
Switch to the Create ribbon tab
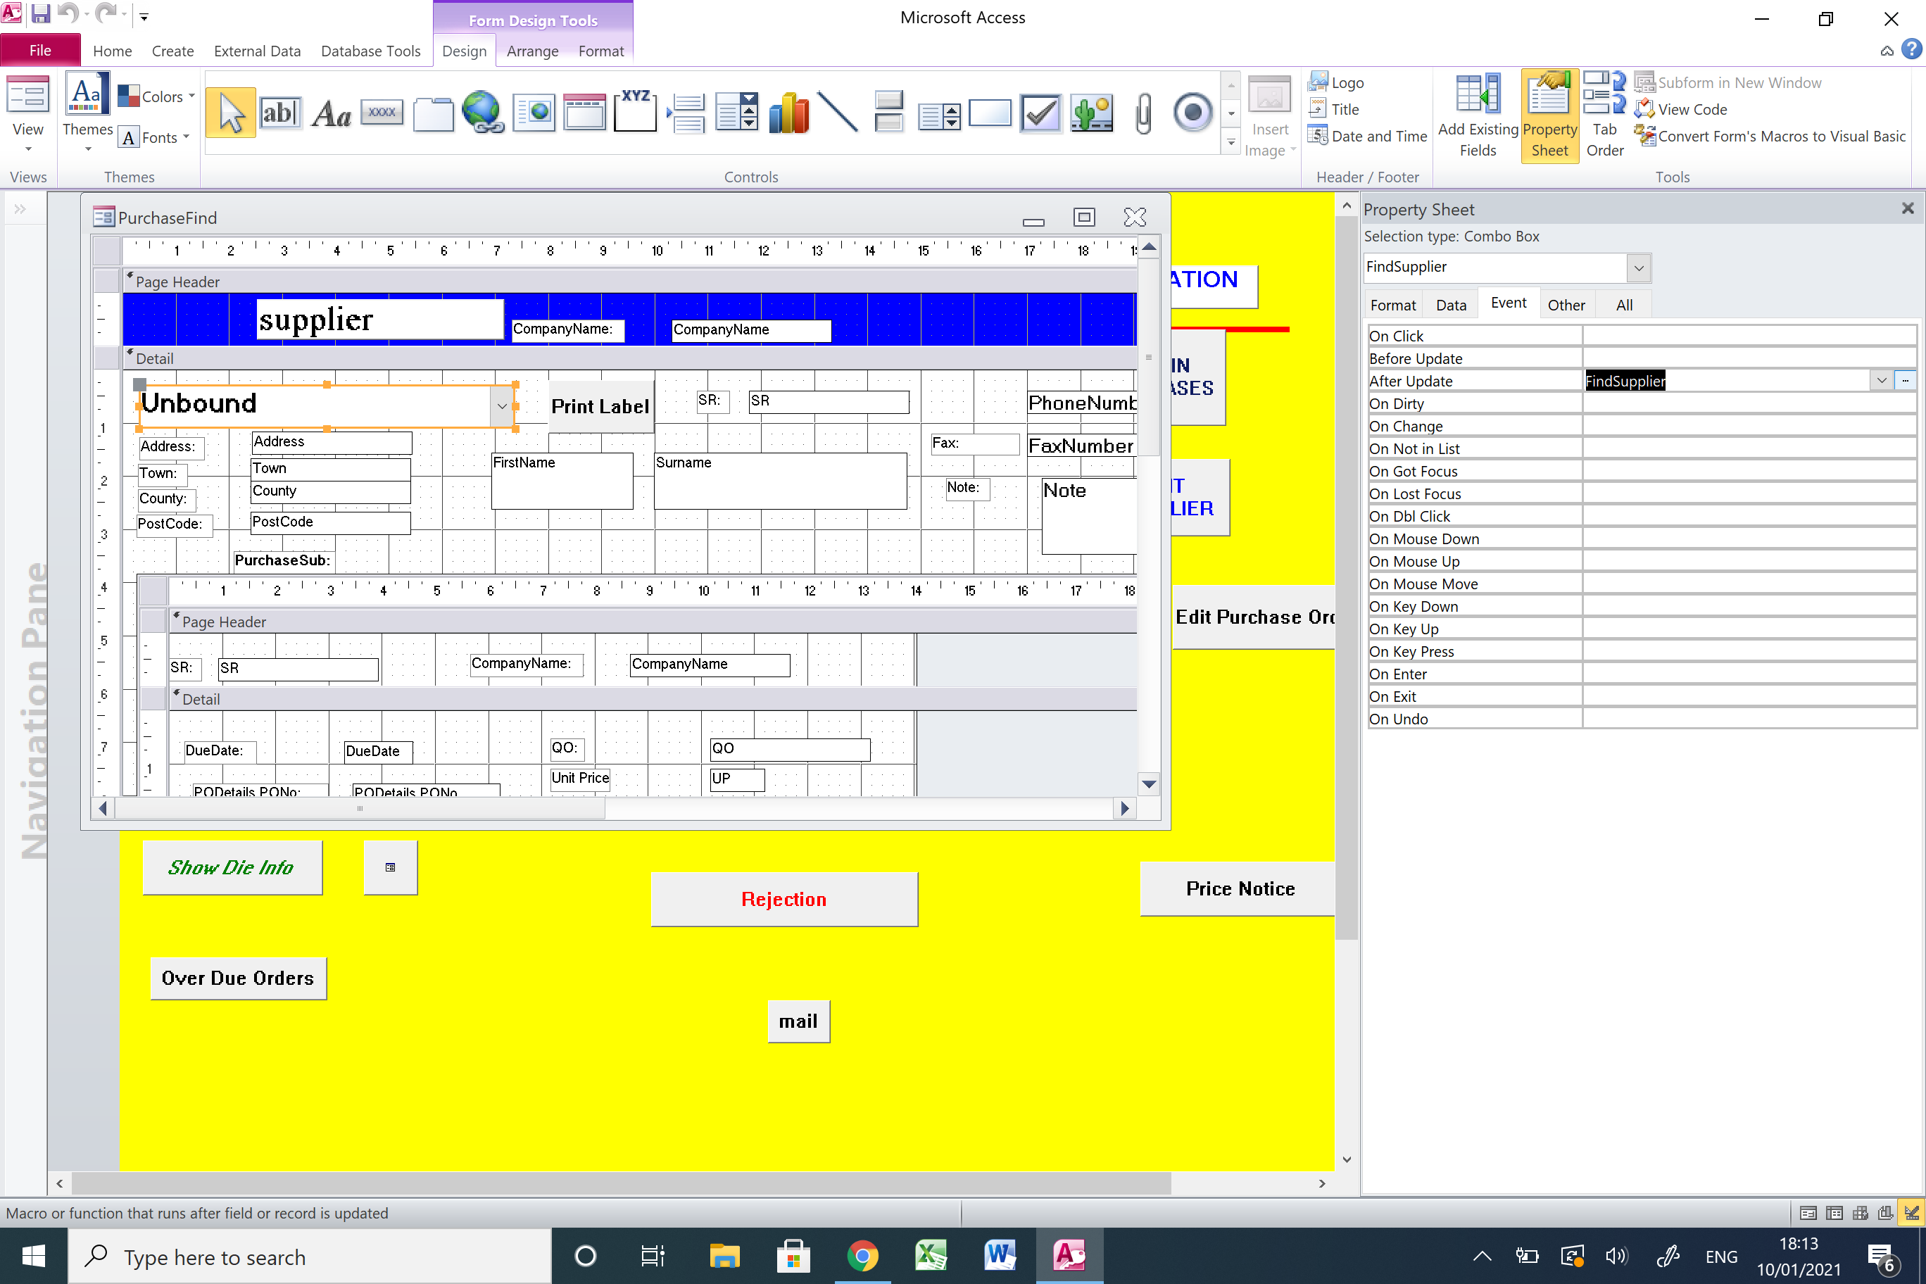click(x=172, y=51)
